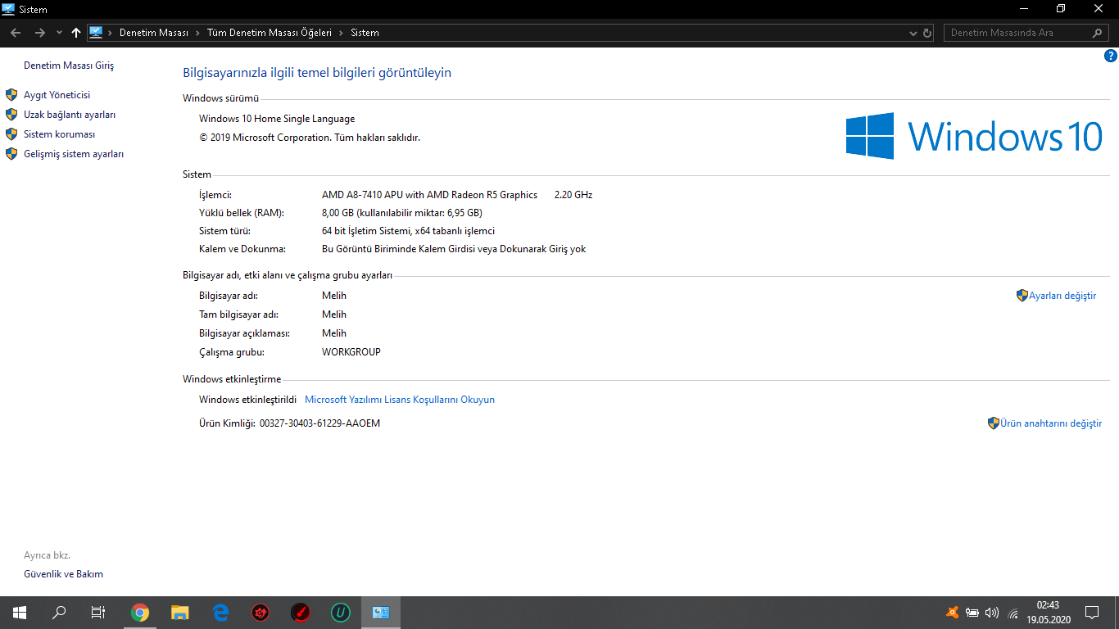This screenshot has width=1119, height=629.
Task: Refresh the Sistem page in address bar
Action: tap(927, 33)
